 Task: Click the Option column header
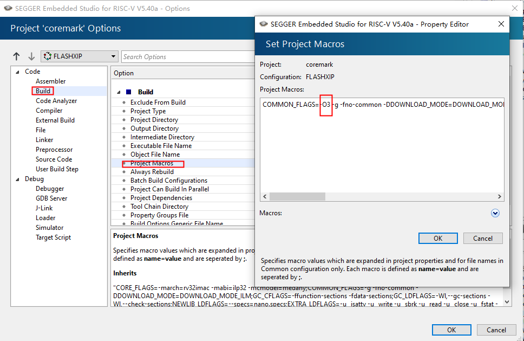tap(183, 73)
